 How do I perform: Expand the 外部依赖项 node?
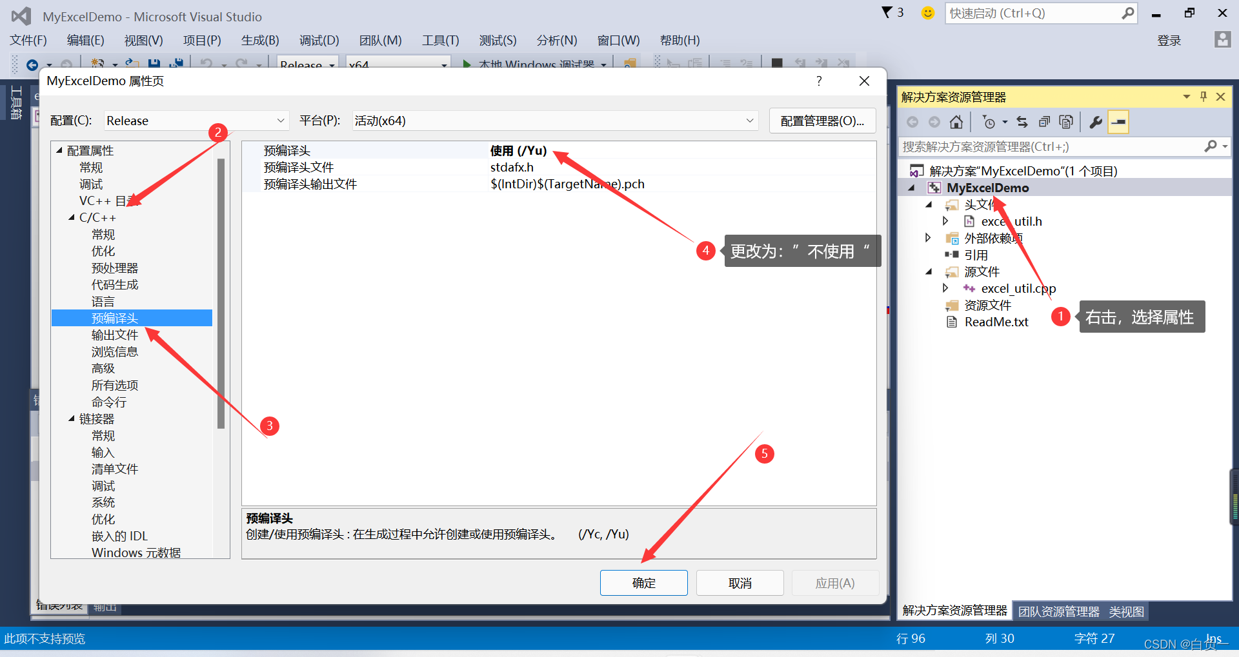[x=928, y=238]
